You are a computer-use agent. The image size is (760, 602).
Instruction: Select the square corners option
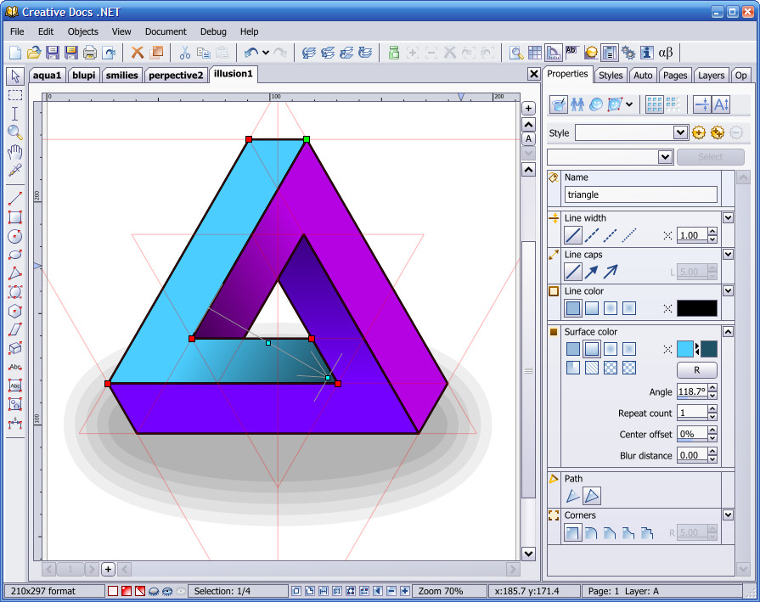tap(573, 532)
